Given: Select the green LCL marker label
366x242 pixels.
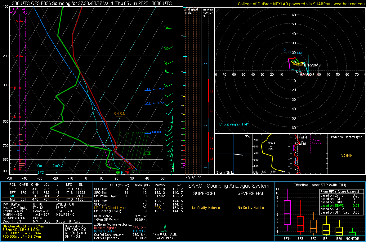Looking at the screenshot, I should tap(148, 154).
